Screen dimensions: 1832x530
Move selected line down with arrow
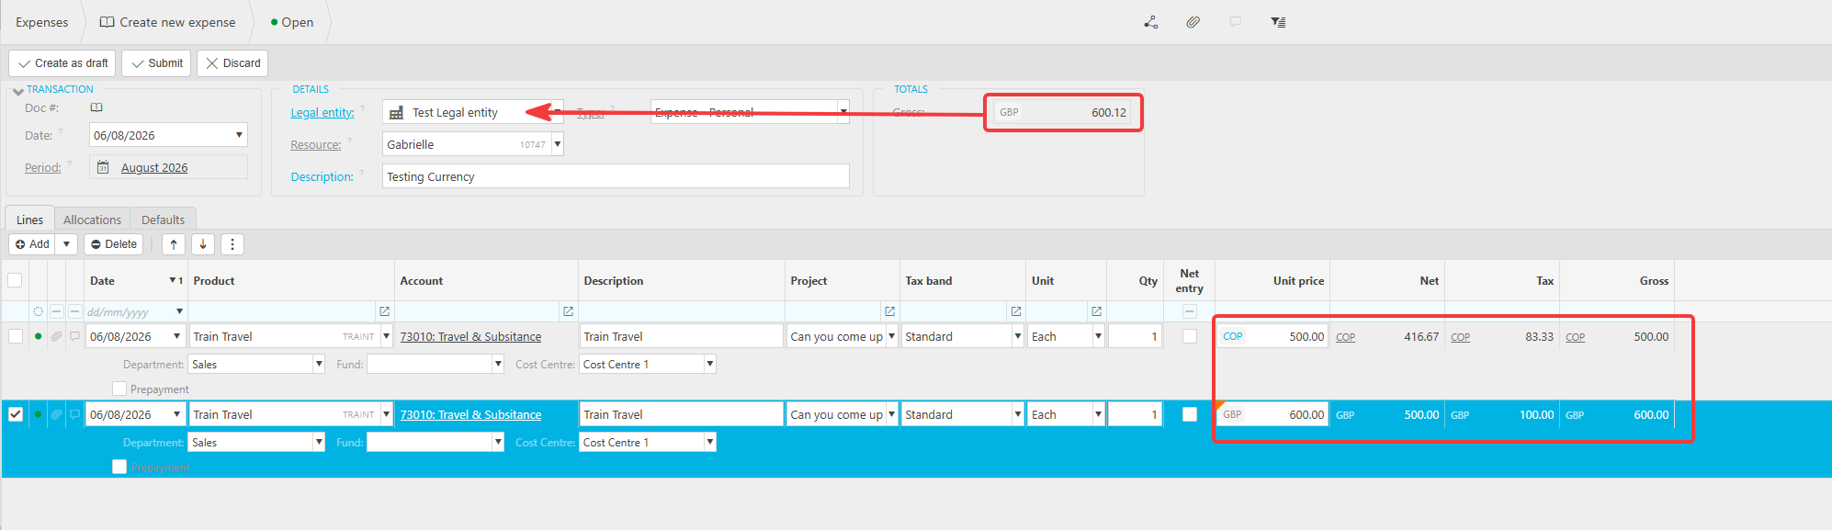[203, 244]
